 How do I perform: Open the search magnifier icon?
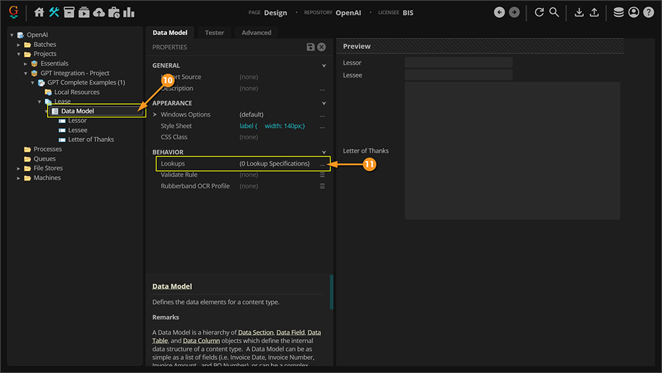pyautogui.click(x=554, y=13)
